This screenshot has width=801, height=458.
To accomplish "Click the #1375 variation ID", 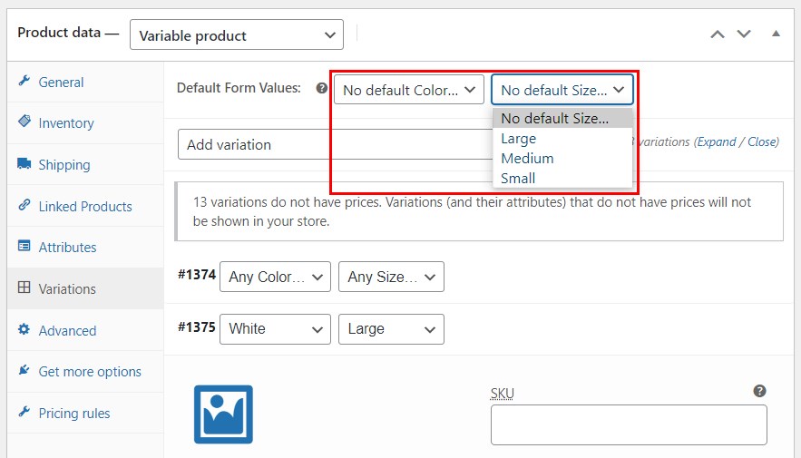I will click(197, 326).
